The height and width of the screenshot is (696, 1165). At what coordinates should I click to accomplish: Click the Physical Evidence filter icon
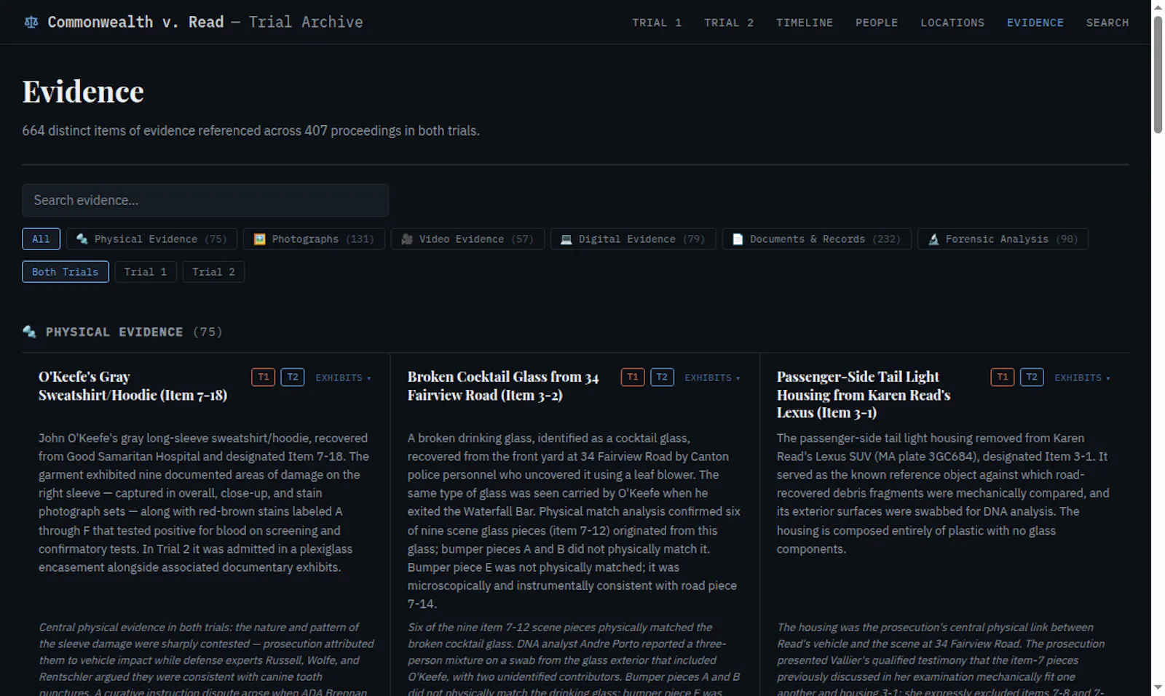pyautogui.click(x=82, y=239)
